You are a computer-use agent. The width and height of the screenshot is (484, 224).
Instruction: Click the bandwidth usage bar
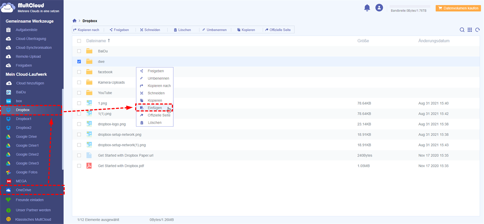410,6
